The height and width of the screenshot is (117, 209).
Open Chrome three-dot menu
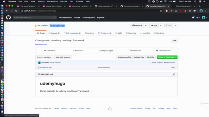coord(206,11)
